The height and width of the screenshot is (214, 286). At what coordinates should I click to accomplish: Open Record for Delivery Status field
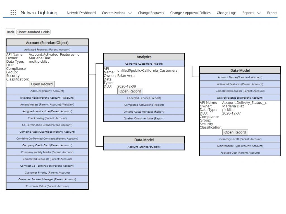pyautogui.click(x=235, y=132)
